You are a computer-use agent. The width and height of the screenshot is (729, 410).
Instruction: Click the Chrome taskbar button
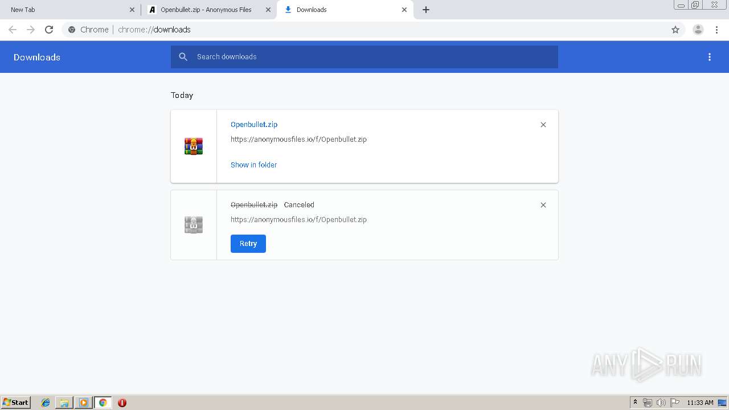(103, 403)
